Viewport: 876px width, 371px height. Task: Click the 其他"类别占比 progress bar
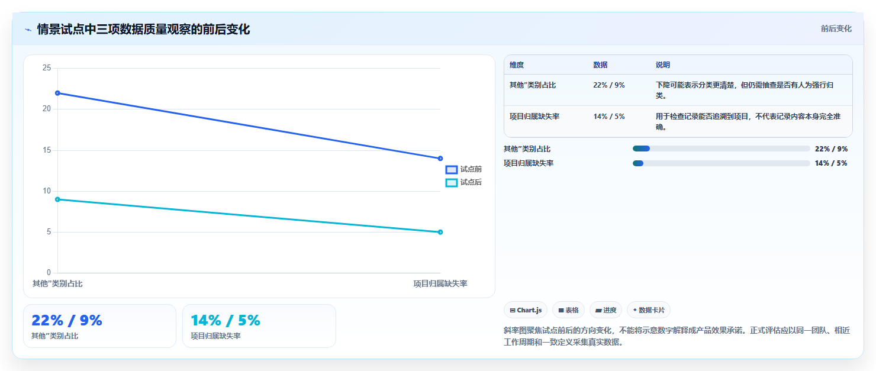(x=721, y=149)
